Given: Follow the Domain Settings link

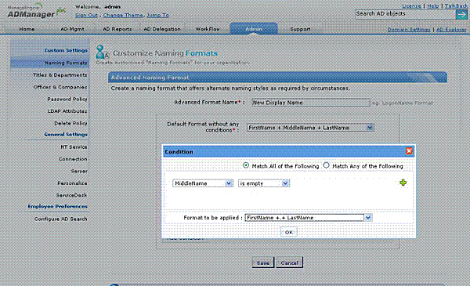Looking at the screenshot, I should point(409,29).
